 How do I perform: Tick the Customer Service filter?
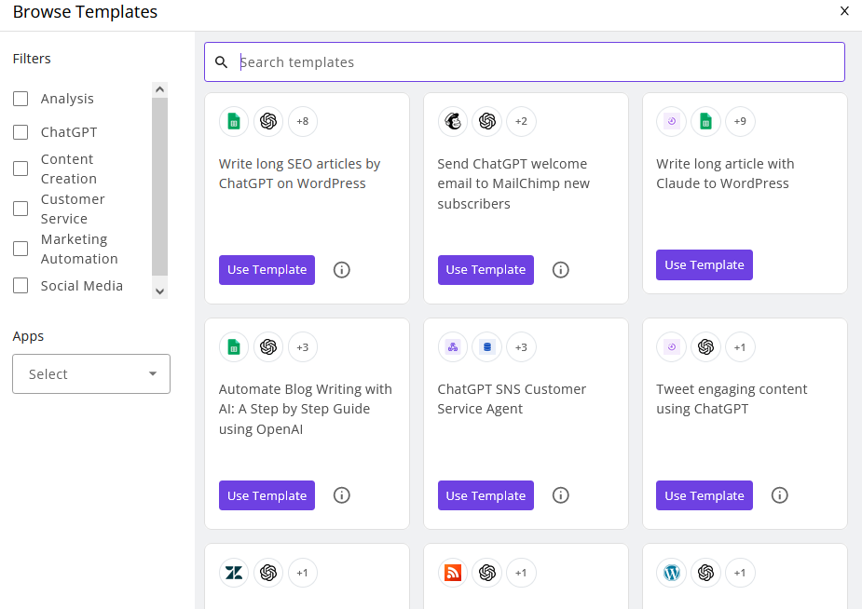point(21,209)
